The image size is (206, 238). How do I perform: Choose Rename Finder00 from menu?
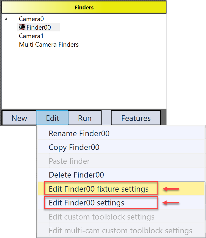79,134
